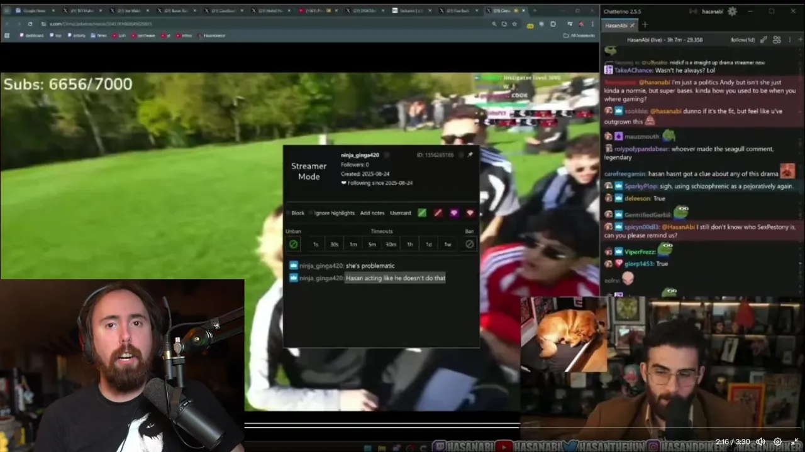Click the badge beside "she's problematic" message
Screen dimensions: 805x452
tap(293, 266)
